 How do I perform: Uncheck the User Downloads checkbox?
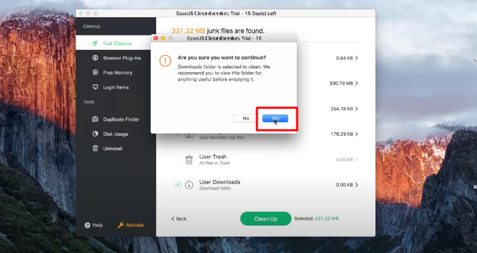tap(179, 185)
